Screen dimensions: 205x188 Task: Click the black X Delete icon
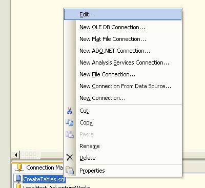pos(70,157)
